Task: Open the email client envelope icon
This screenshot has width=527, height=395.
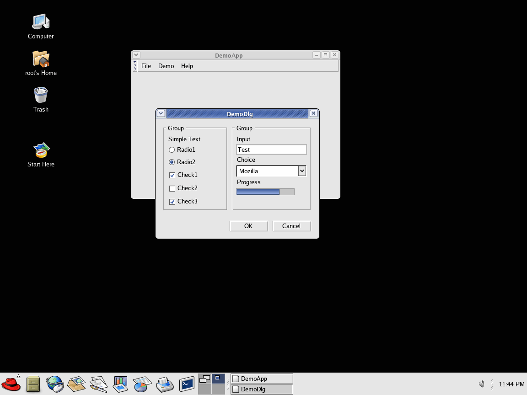Action: [x=76, y=384]
